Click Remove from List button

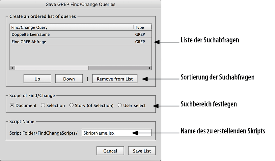(115, 79)
